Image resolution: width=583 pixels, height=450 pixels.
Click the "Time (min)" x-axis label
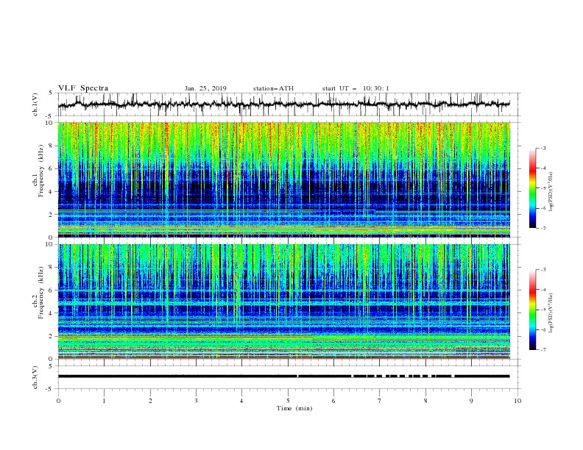coord(294,408)
